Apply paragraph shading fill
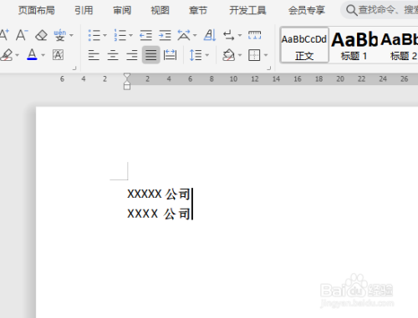 click(x=228, y=55)
